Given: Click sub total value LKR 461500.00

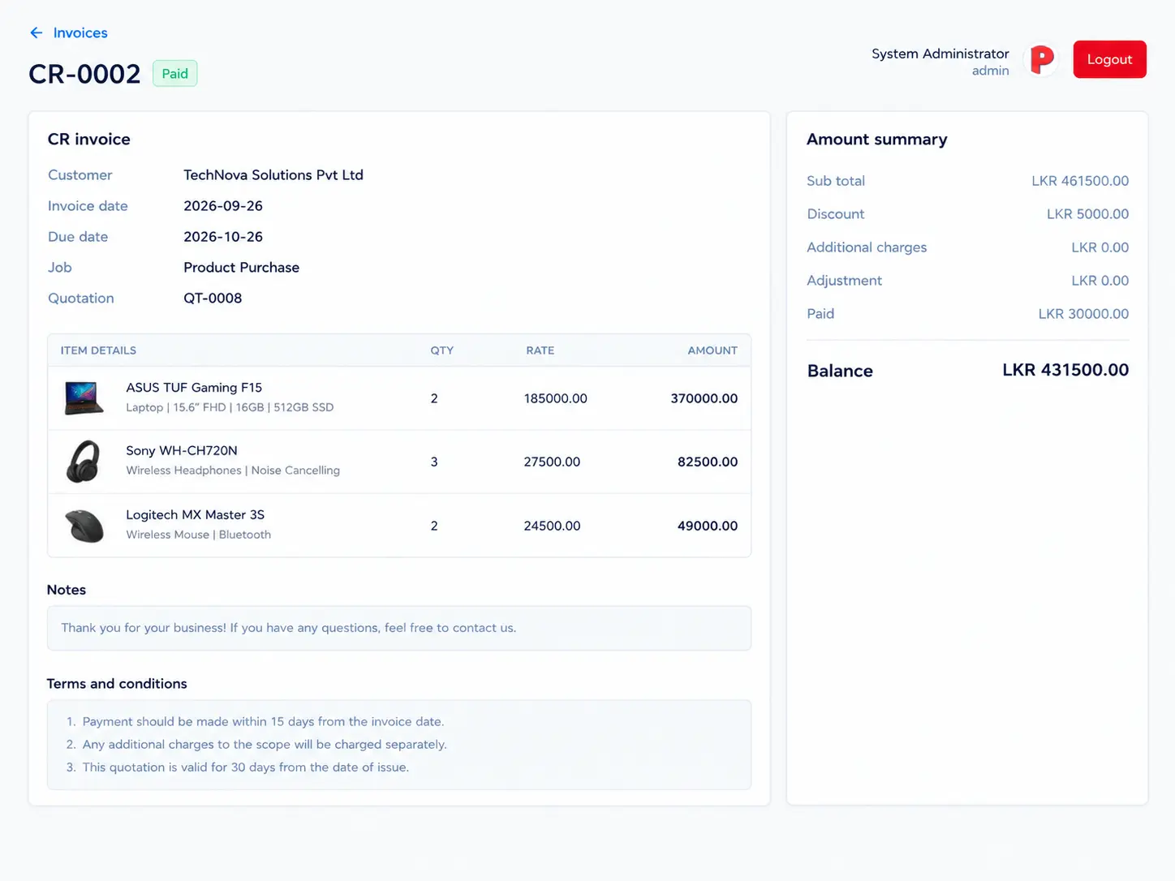Looking at the screenshot, I should click(1080, 181).
